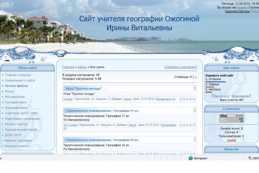This screenshot has width=259, height=173.
Task: Click the visit counter image in Статистика
Action: click(231, 118)
